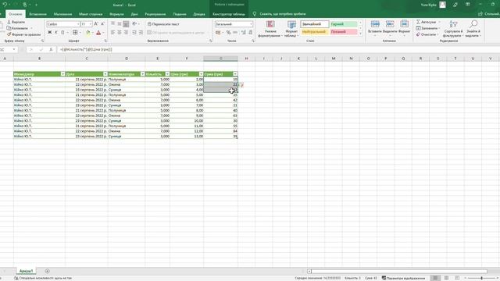Increase indent in the alignment group

click(x=141, y=33)
